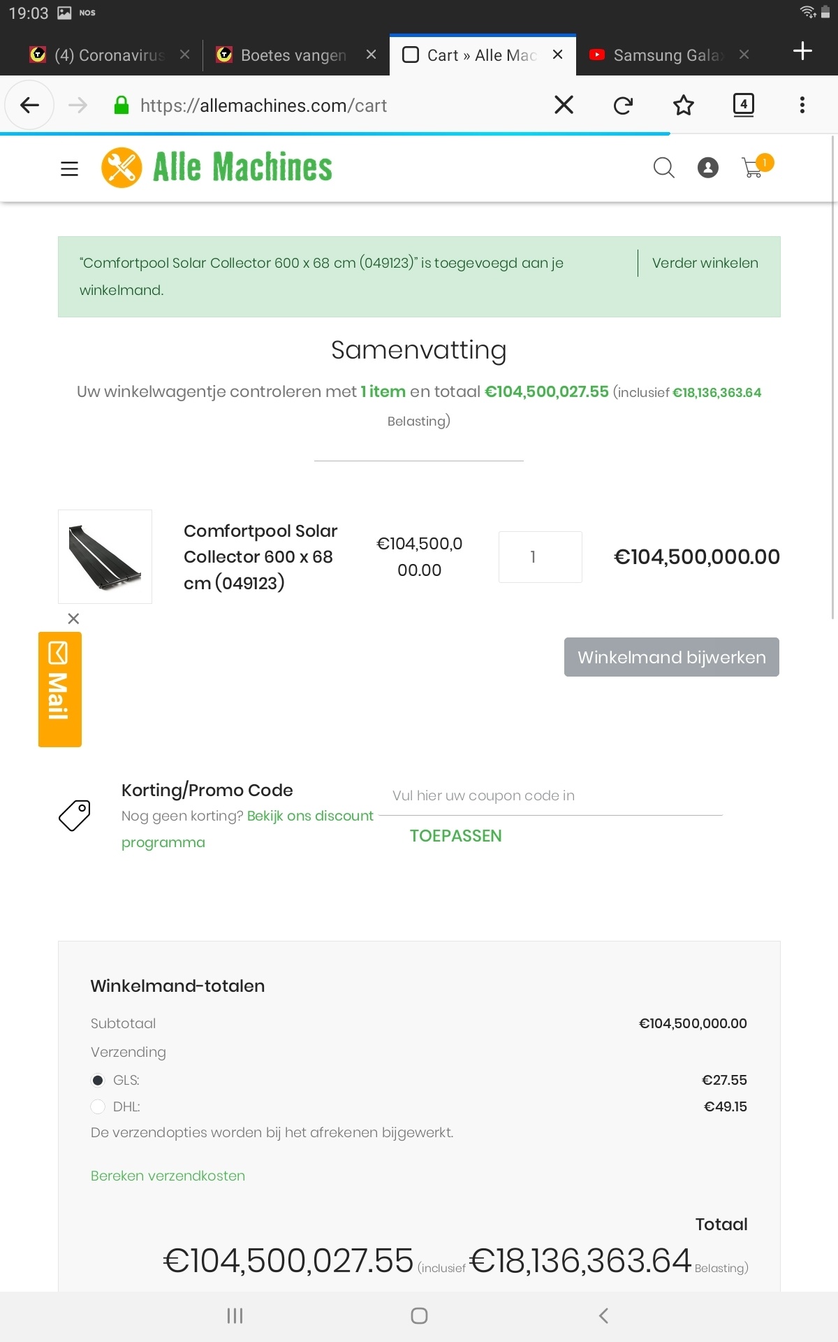
Task: Click the Verder winkelen link
Action: [705, 263]
